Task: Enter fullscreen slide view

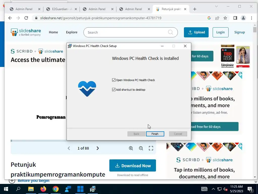Action: tap(151, 148)
